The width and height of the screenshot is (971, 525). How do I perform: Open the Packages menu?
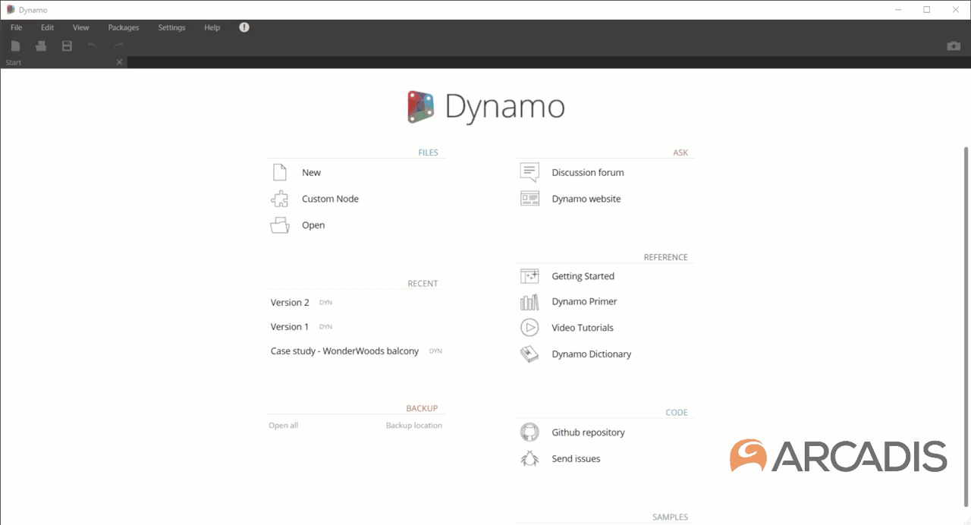(x=123, y=27)
